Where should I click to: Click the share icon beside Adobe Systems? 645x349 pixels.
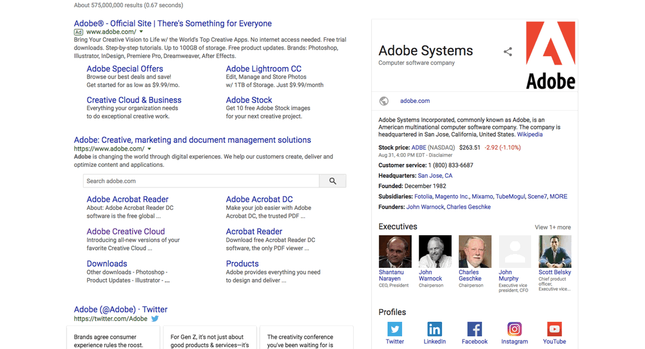coord(508,52)
